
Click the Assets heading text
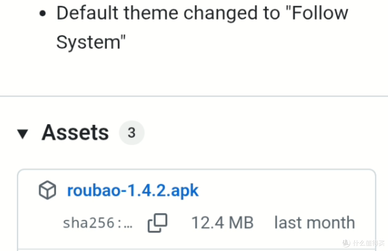coord(75,133)
